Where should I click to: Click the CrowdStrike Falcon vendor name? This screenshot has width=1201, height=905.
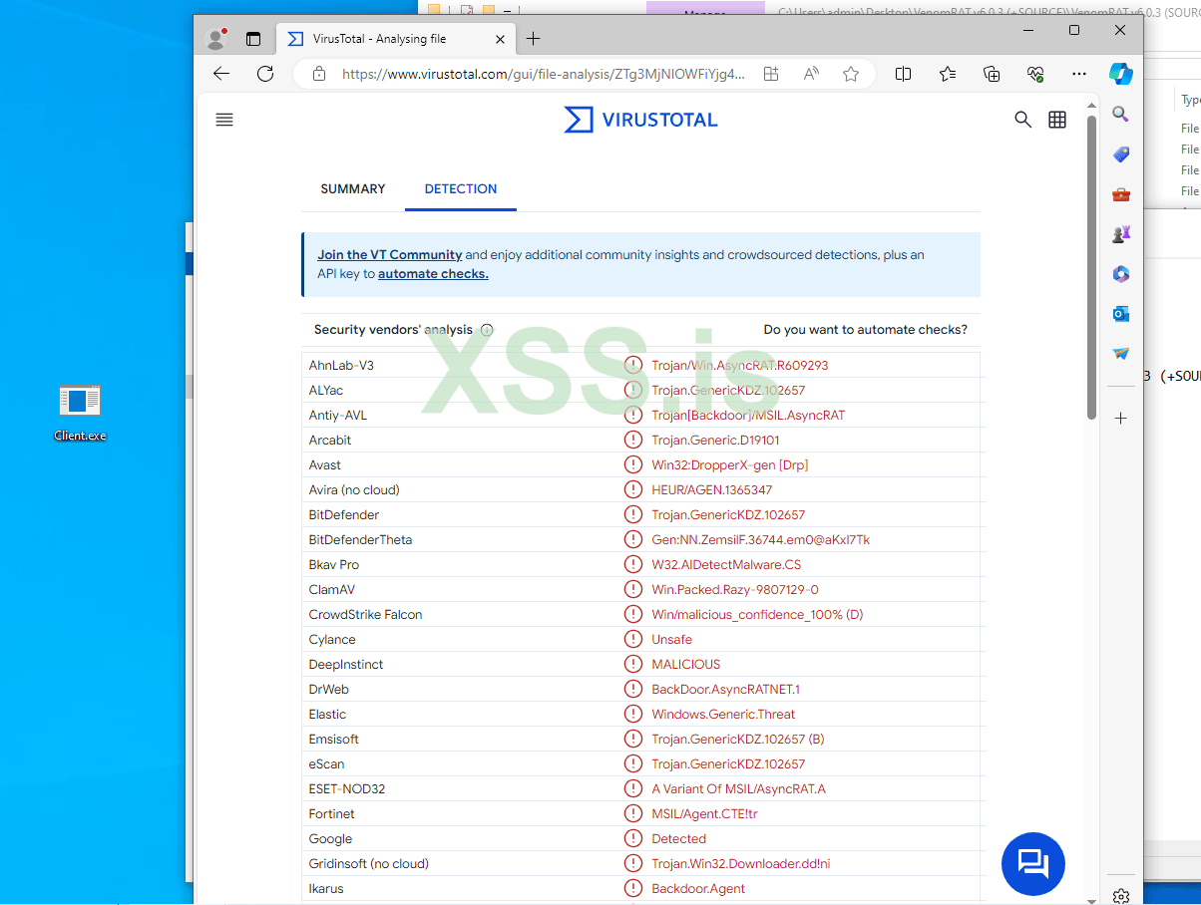click(x=365, y=615)
